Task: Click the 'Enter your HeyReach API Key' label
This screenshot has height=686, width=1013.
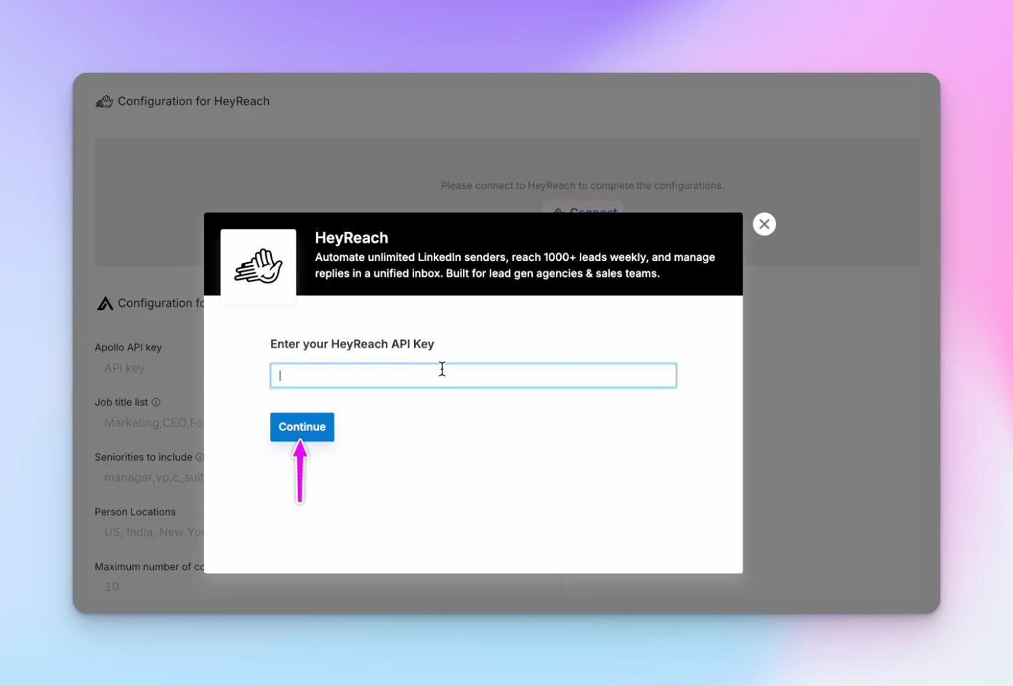Action: point(352,344)
